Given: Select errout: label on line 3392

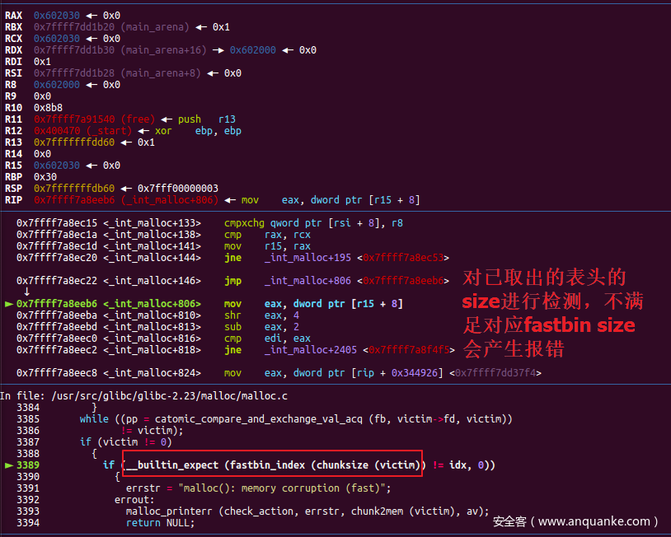Looking at the screenshot, I should (x=134, y=500).
